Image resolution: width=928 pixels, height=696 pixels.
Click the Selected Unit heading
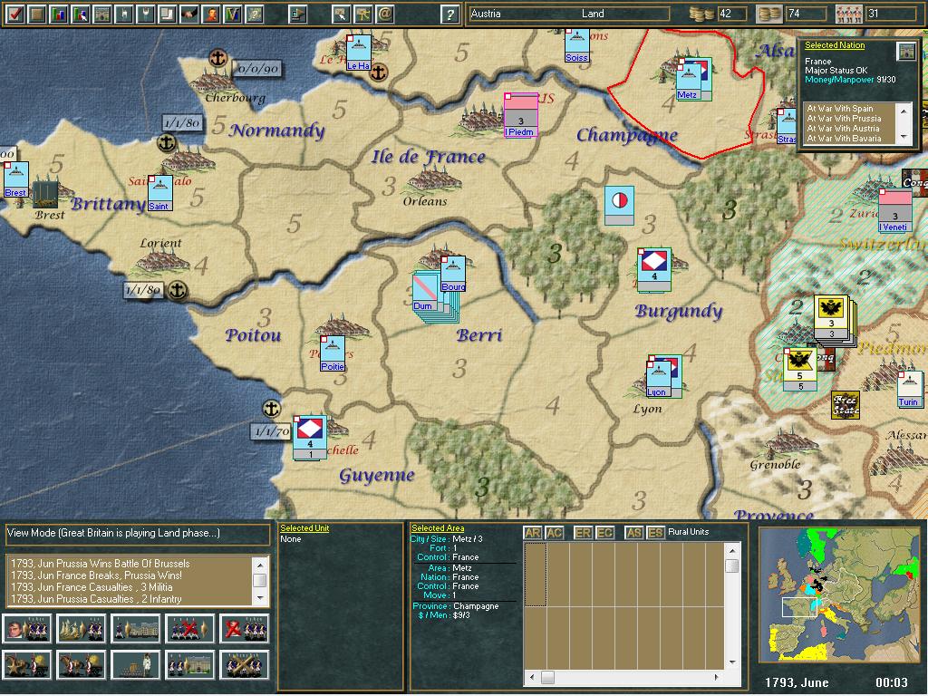coord(304,528)
